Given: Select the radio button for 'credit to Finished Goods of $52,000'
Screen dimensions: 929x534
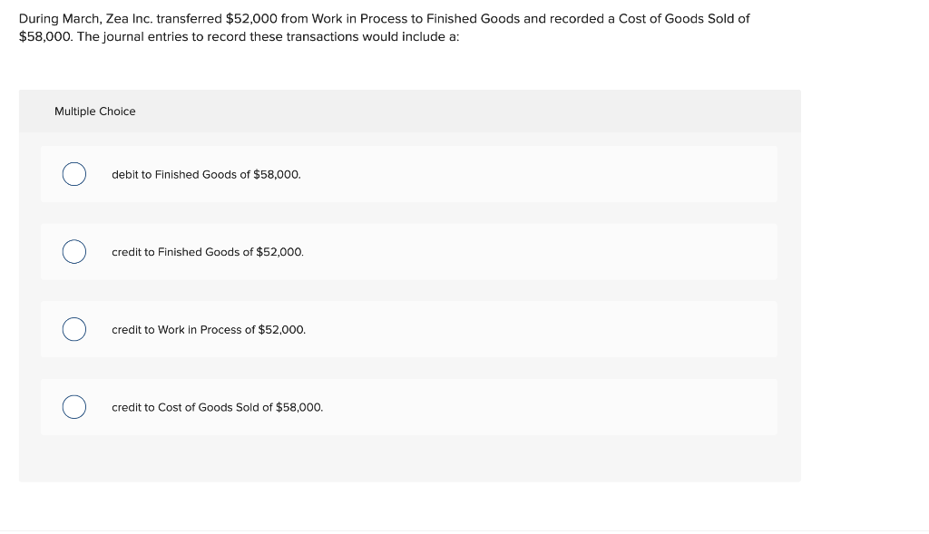Looking at the screenshot, I should pos(73,252).
